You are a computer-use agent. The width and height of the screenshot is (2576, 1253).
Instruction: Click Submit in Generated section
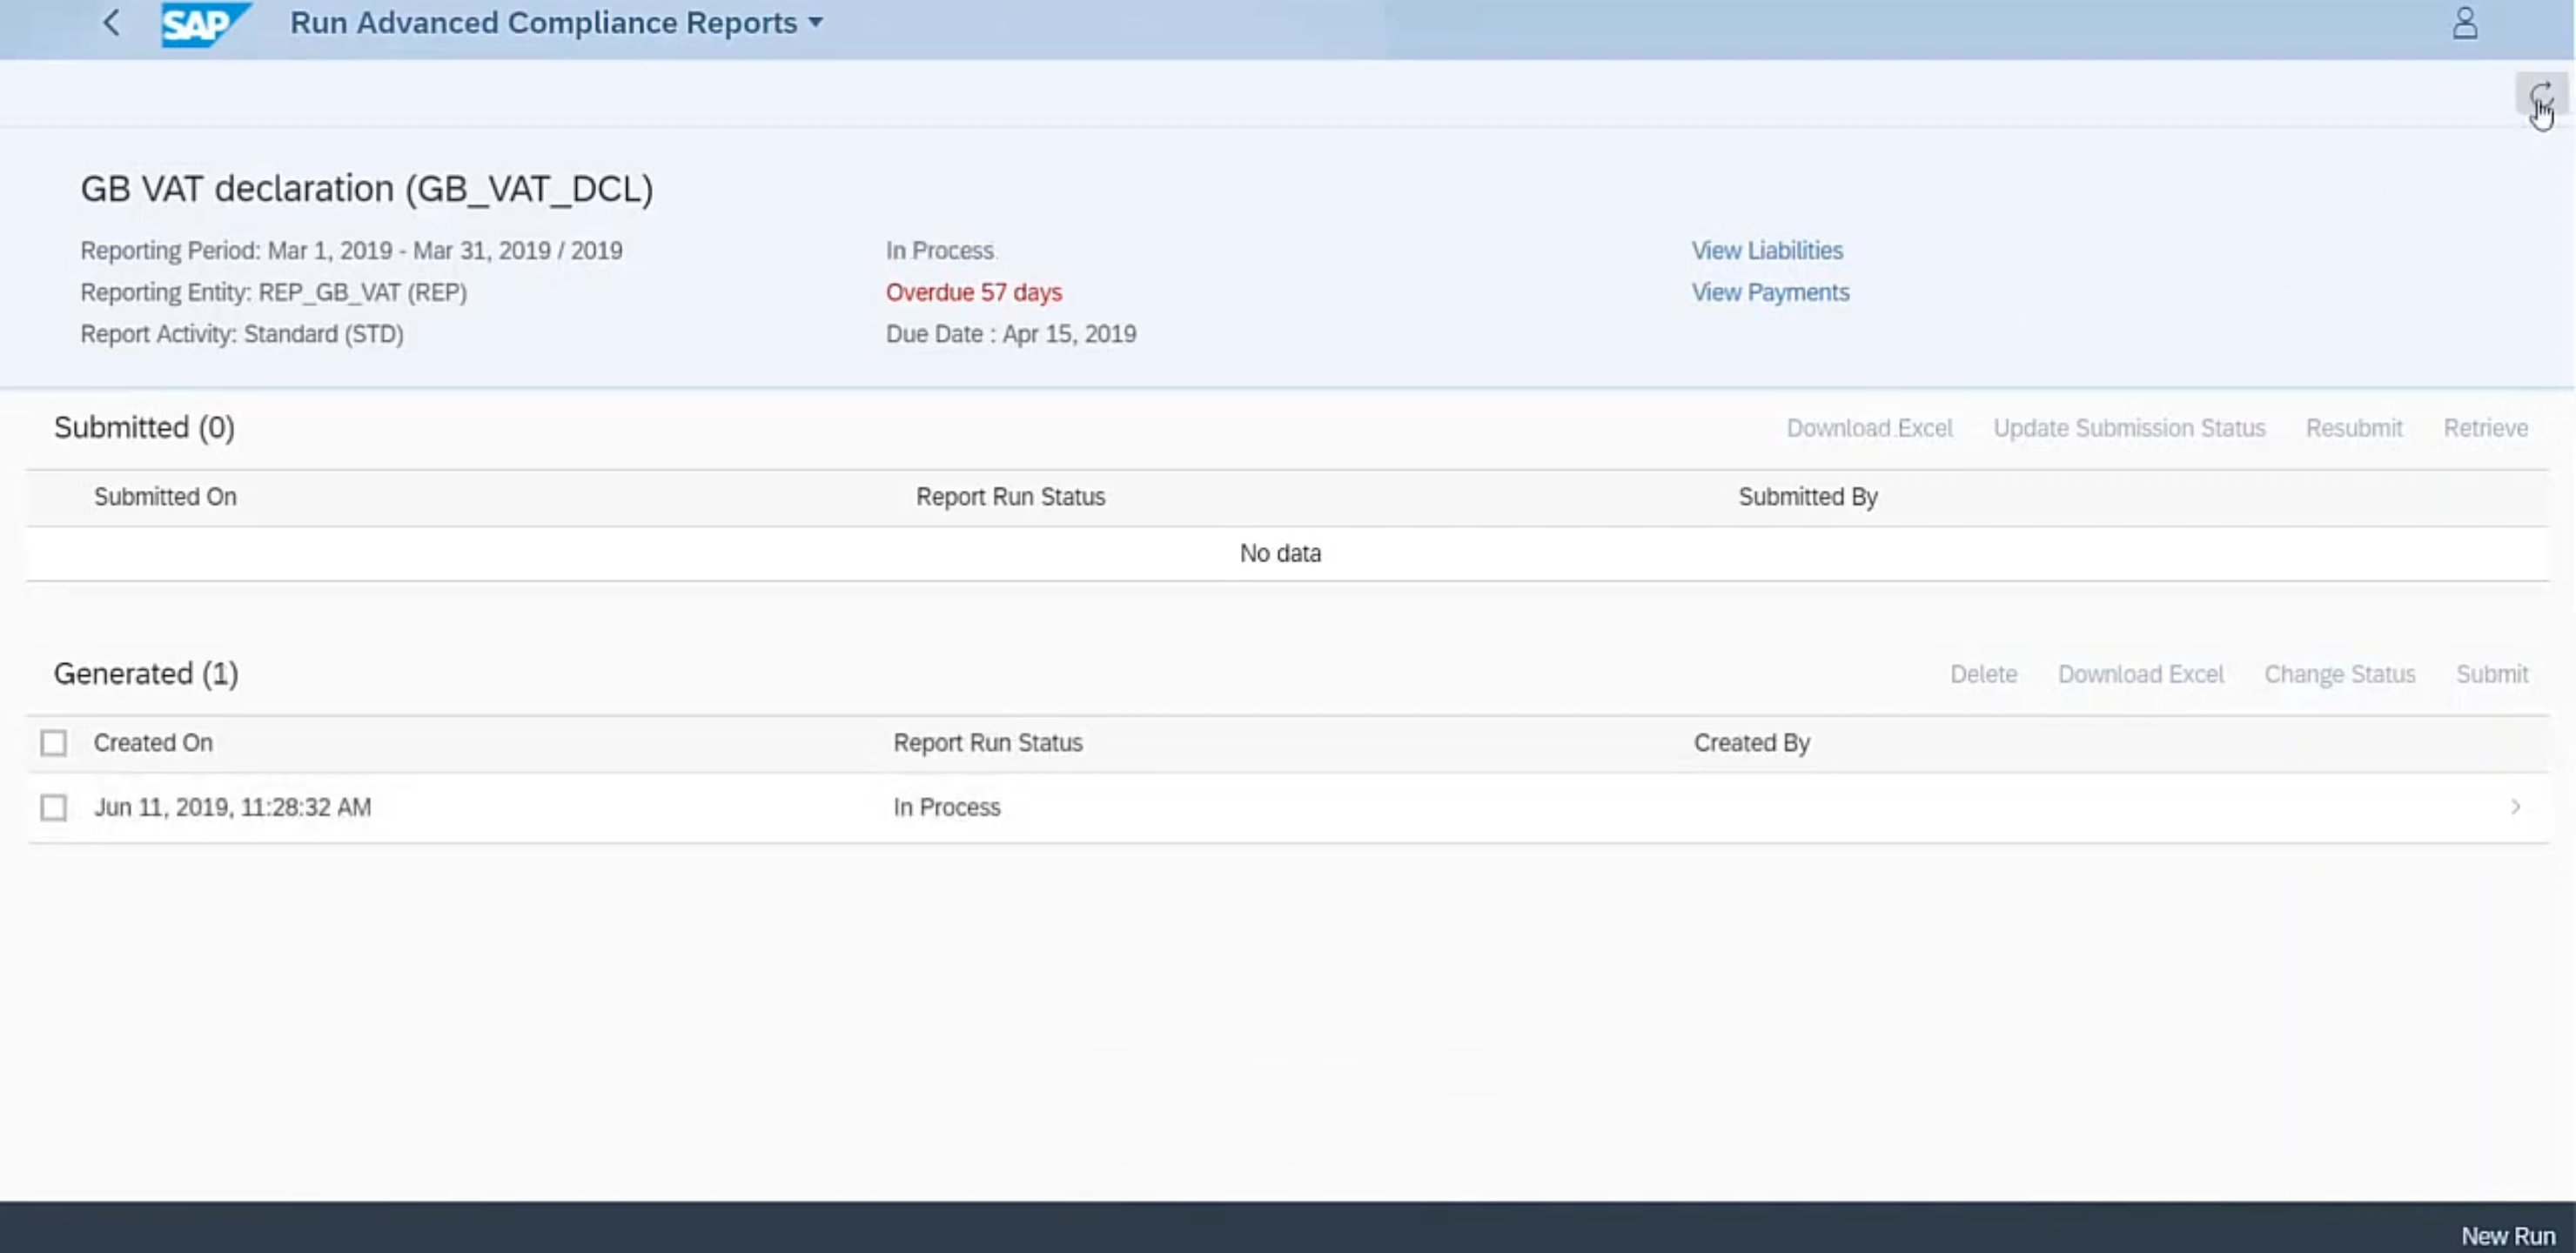tap(2492, 674)
